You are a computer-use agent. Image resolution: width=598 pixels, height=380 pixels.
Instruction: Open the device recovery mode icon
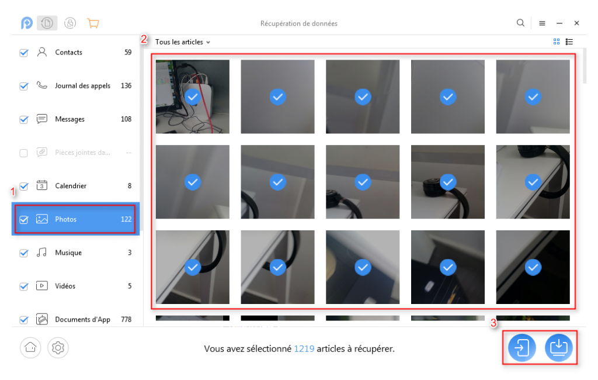point(46,23)
